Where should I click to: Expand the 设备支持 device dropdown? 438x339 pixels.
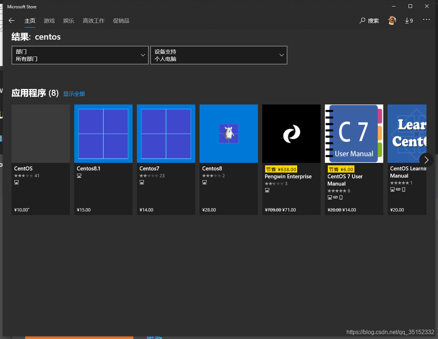pyautogui.click(x=219, y=55)
